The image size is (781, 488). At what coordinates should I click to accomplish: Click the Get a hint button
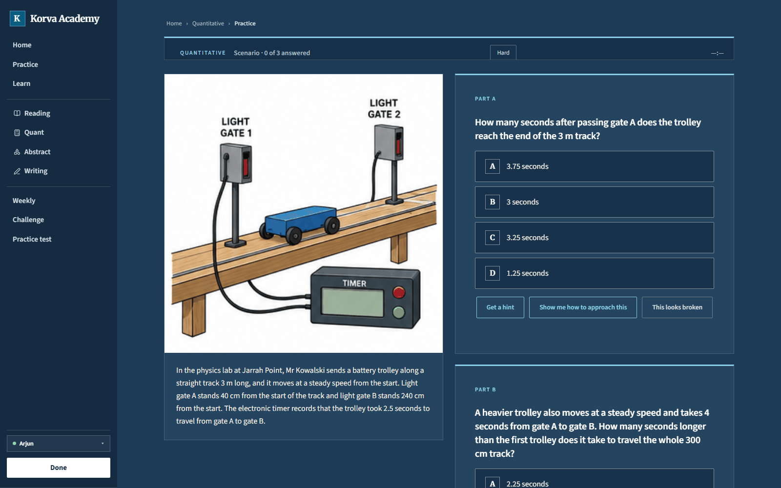pyautogui.click(x=500, y=307)
